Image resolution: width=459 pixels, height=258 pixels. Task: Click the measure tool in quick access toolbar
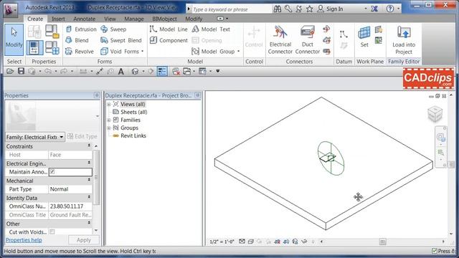point(100,72)
